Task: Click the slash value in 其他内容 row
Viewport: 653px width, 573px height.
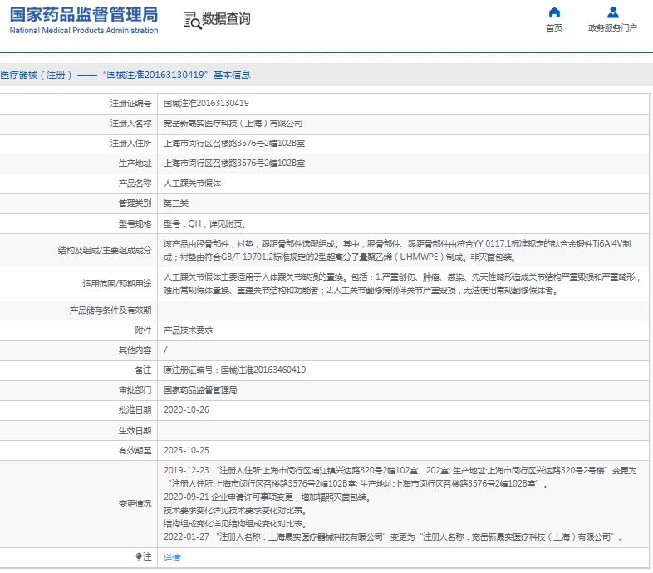Action: pyautogui.click(x=165, y=350)
